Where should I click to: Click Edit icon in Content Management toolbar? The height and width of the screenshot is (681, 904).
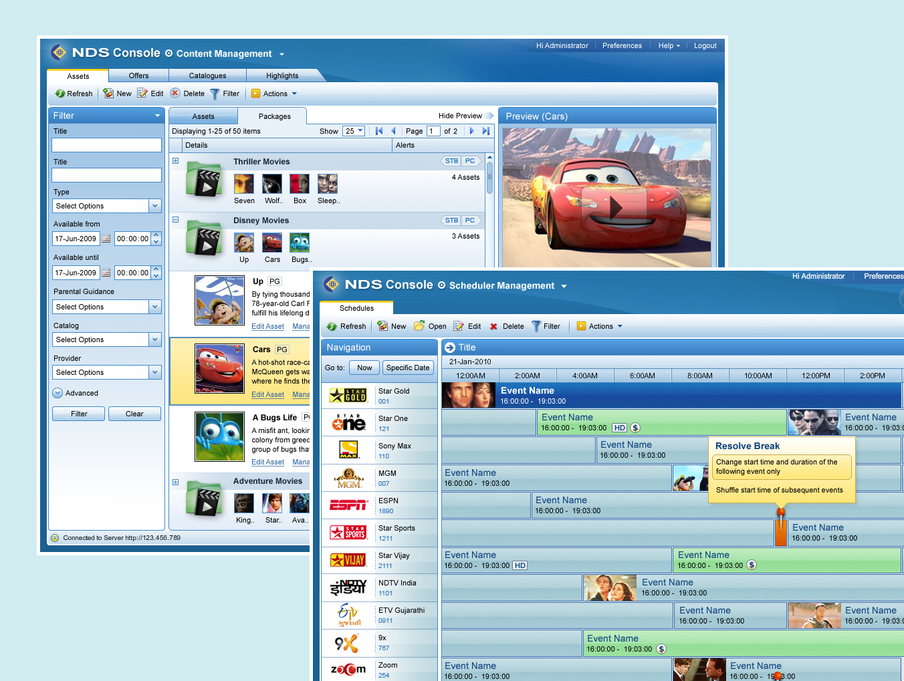pos(142,94)
